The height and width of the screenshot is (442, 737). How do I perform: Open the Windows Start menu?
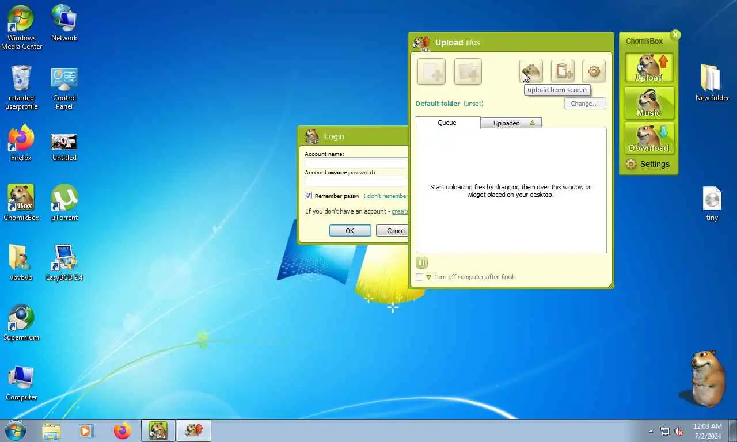15,430
